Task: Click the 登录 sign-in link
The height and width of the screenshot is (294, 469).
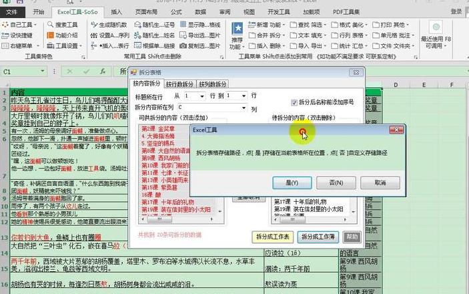Action: pyautogui.click(x=456, y=11)
